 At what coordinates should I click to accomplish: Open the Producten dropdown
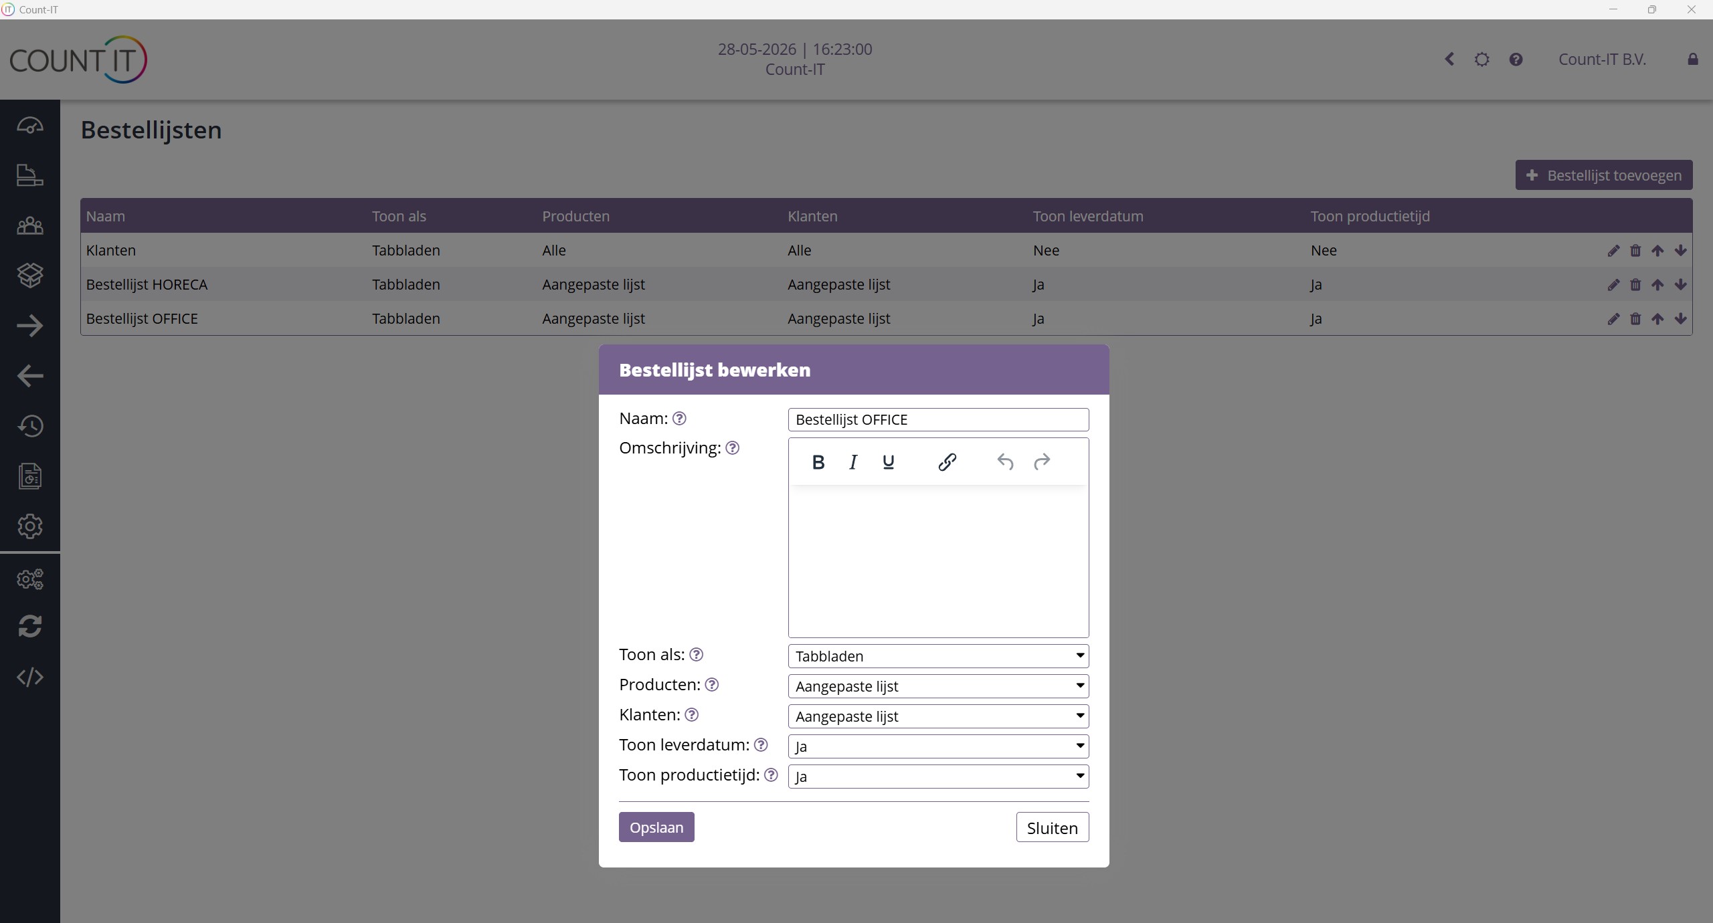tap(938, 686)
